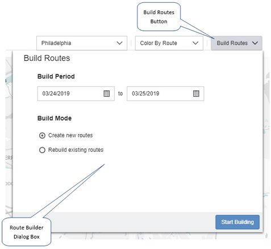Click the Build Period section label
This screenshot has width=271, height=249.
point(56,76)
